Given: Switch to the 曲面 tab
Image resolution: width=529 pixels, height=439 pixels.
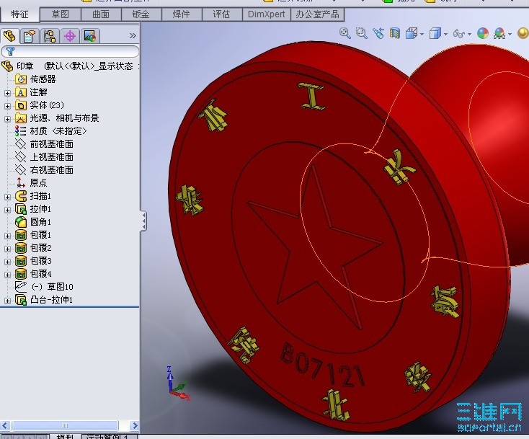Looking at the screenshot, I should click(100, 14).
